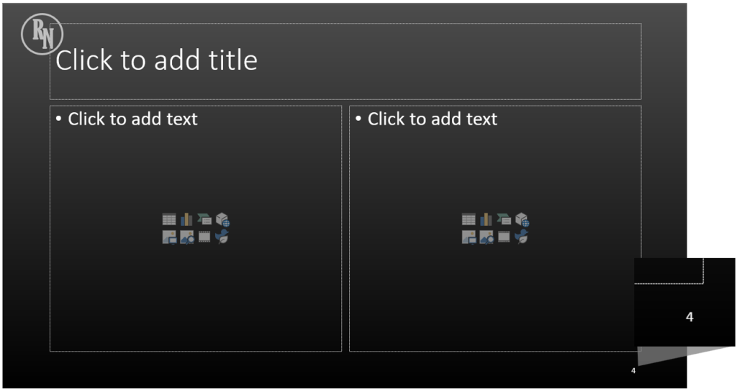Viewport: 737px width, 389px height.
Task: Insert a table in the right placeholder
Action: point(469,219)
